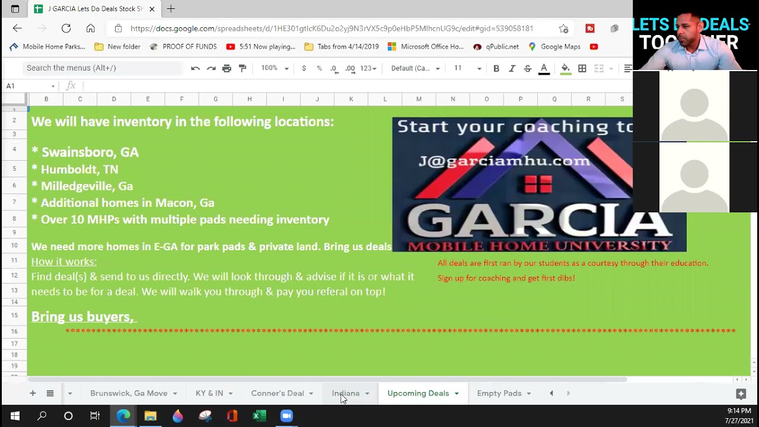This screenshot has height=427, width=759.
Task: Click the merge cells icon
Action: [x=599, y=68]
